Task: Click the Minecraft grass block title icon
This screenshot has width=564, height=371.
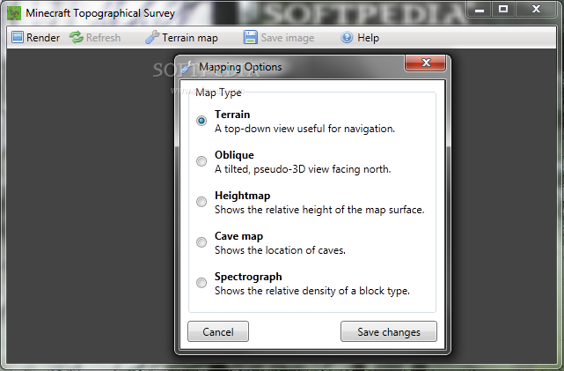Action: click(14, 13)
